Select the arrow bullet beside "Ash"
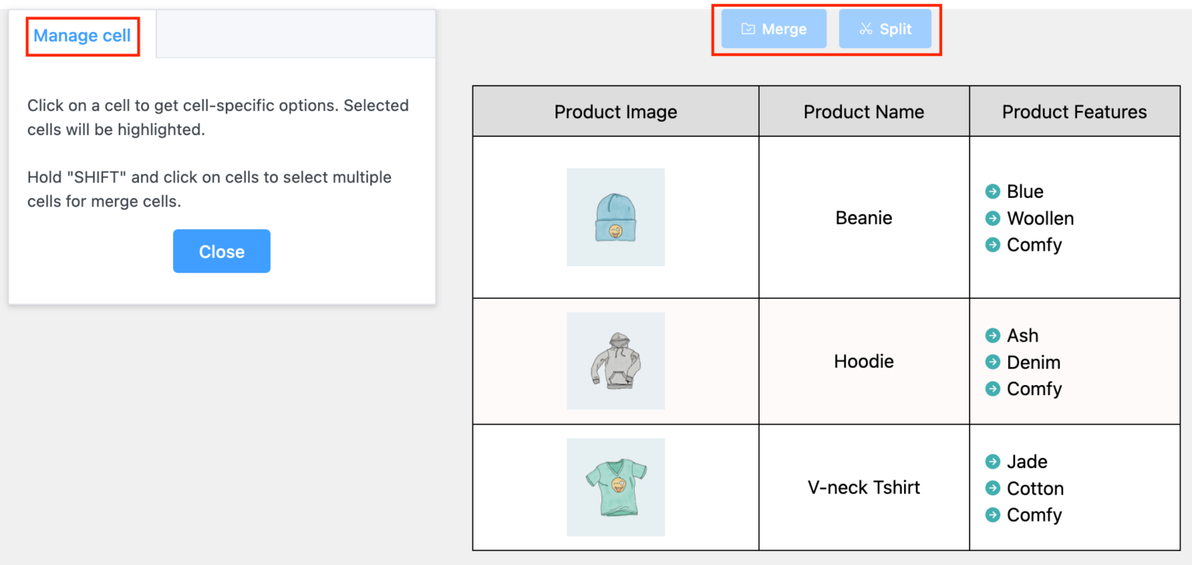This screenshot has height=565, width=1192. (993, 335)
